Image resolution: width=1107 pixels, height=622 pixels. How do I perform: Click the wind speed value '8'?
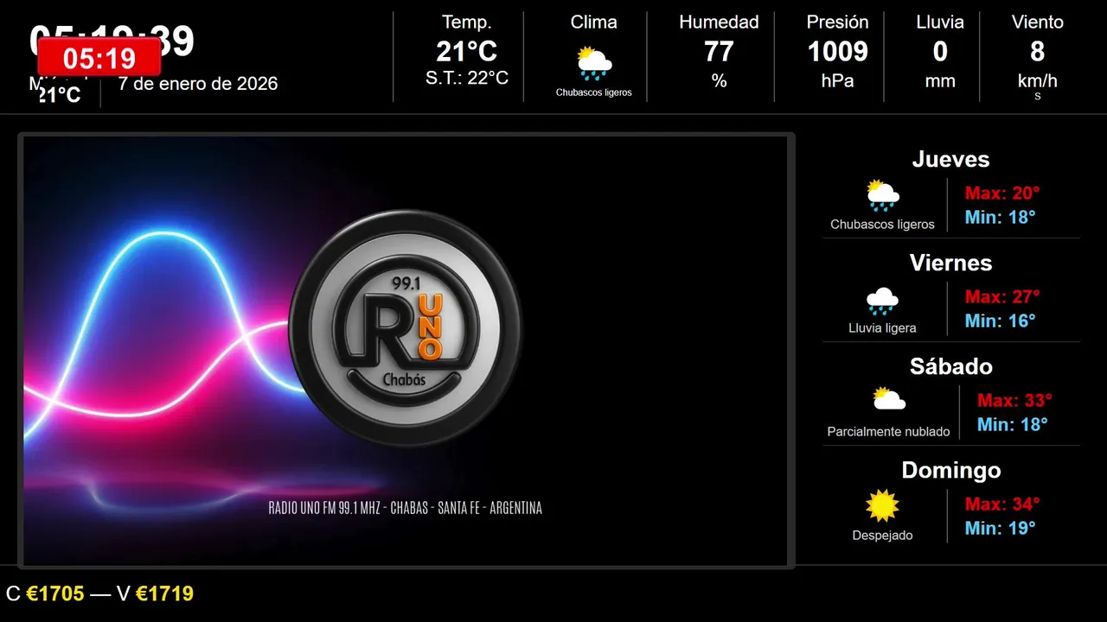click(x=1038, y=52)
